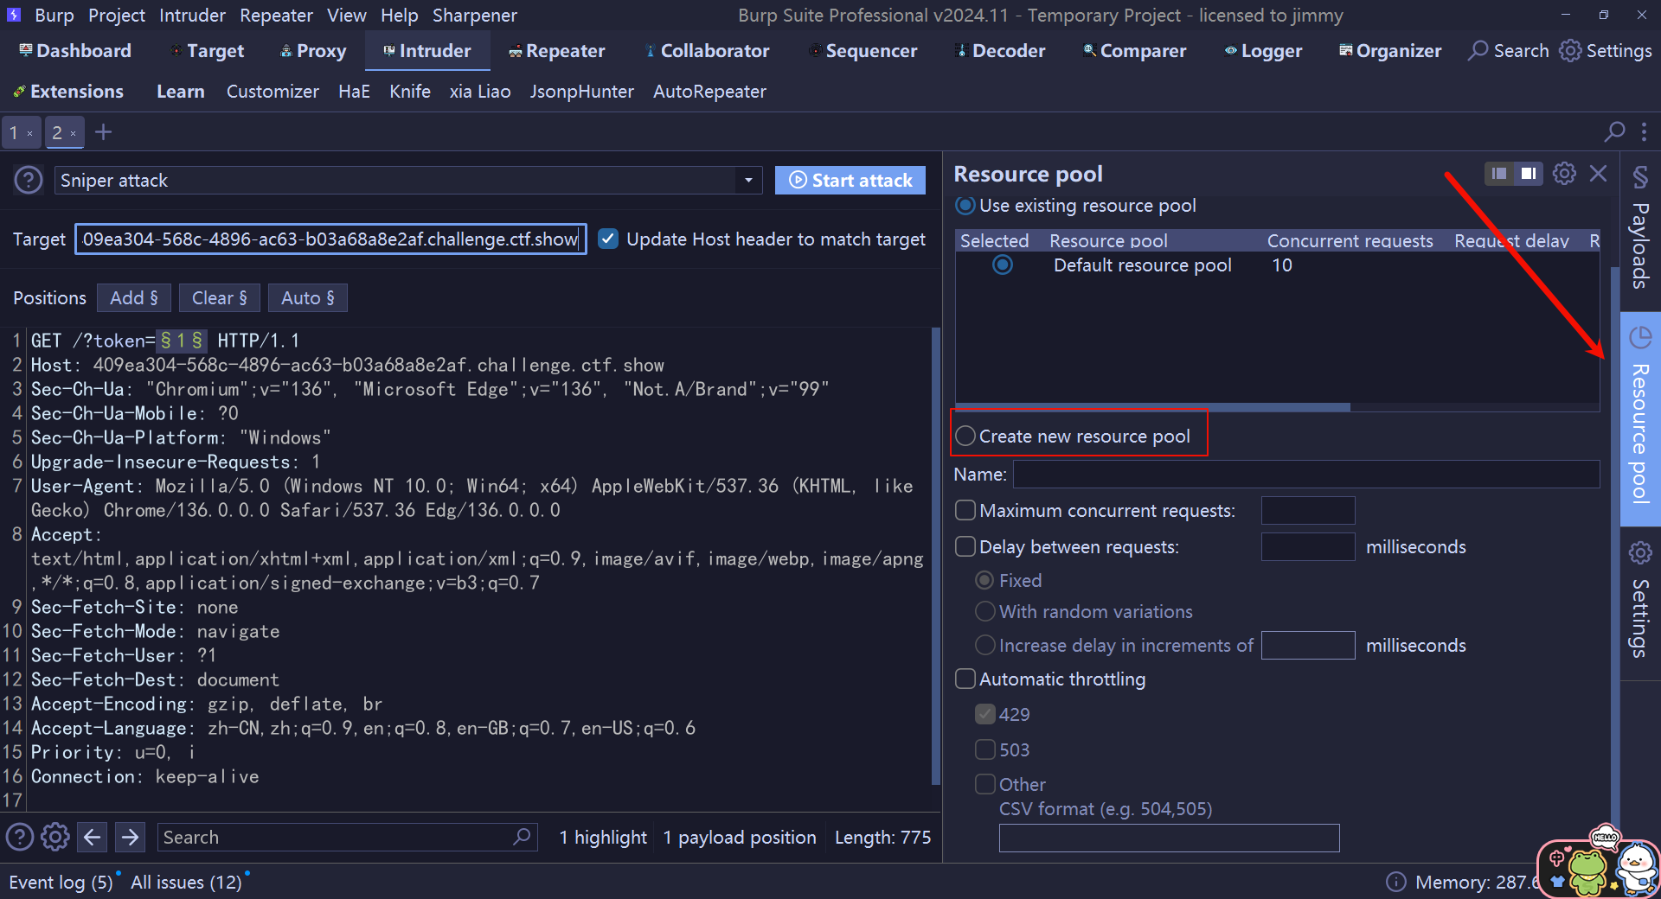This screenshot has width=1661, height=899.
Task: Open the Resource pool panel settings gear
Action: pyautogui.click(x=1564, y=174)
